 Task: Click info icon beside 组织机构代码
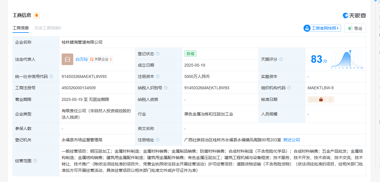pos(289,88)
